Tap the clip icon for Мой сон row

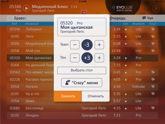point(153,51)
